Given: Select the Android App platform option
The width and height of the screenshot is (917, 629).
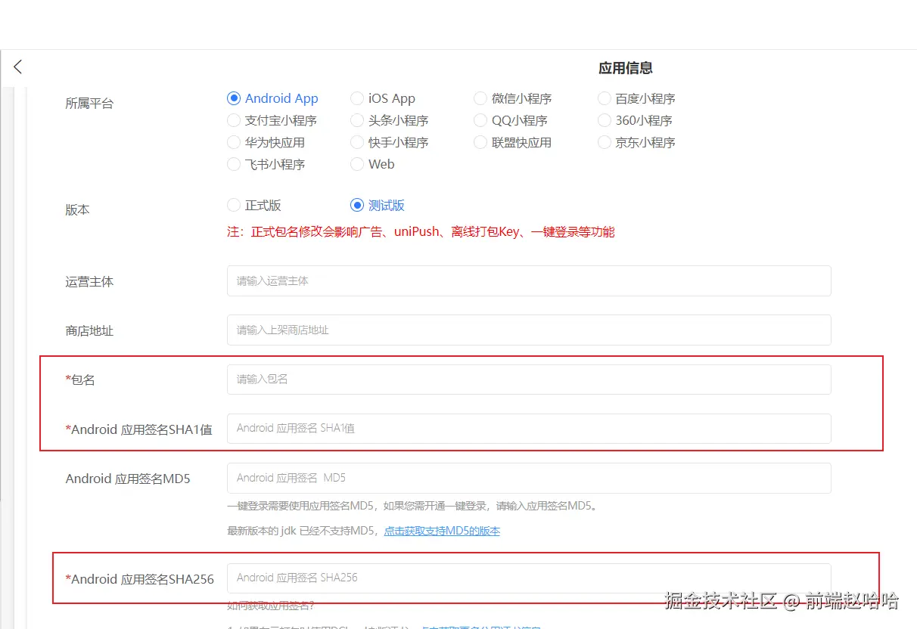Looking at the screenshot, I should [x=272, y=98].
